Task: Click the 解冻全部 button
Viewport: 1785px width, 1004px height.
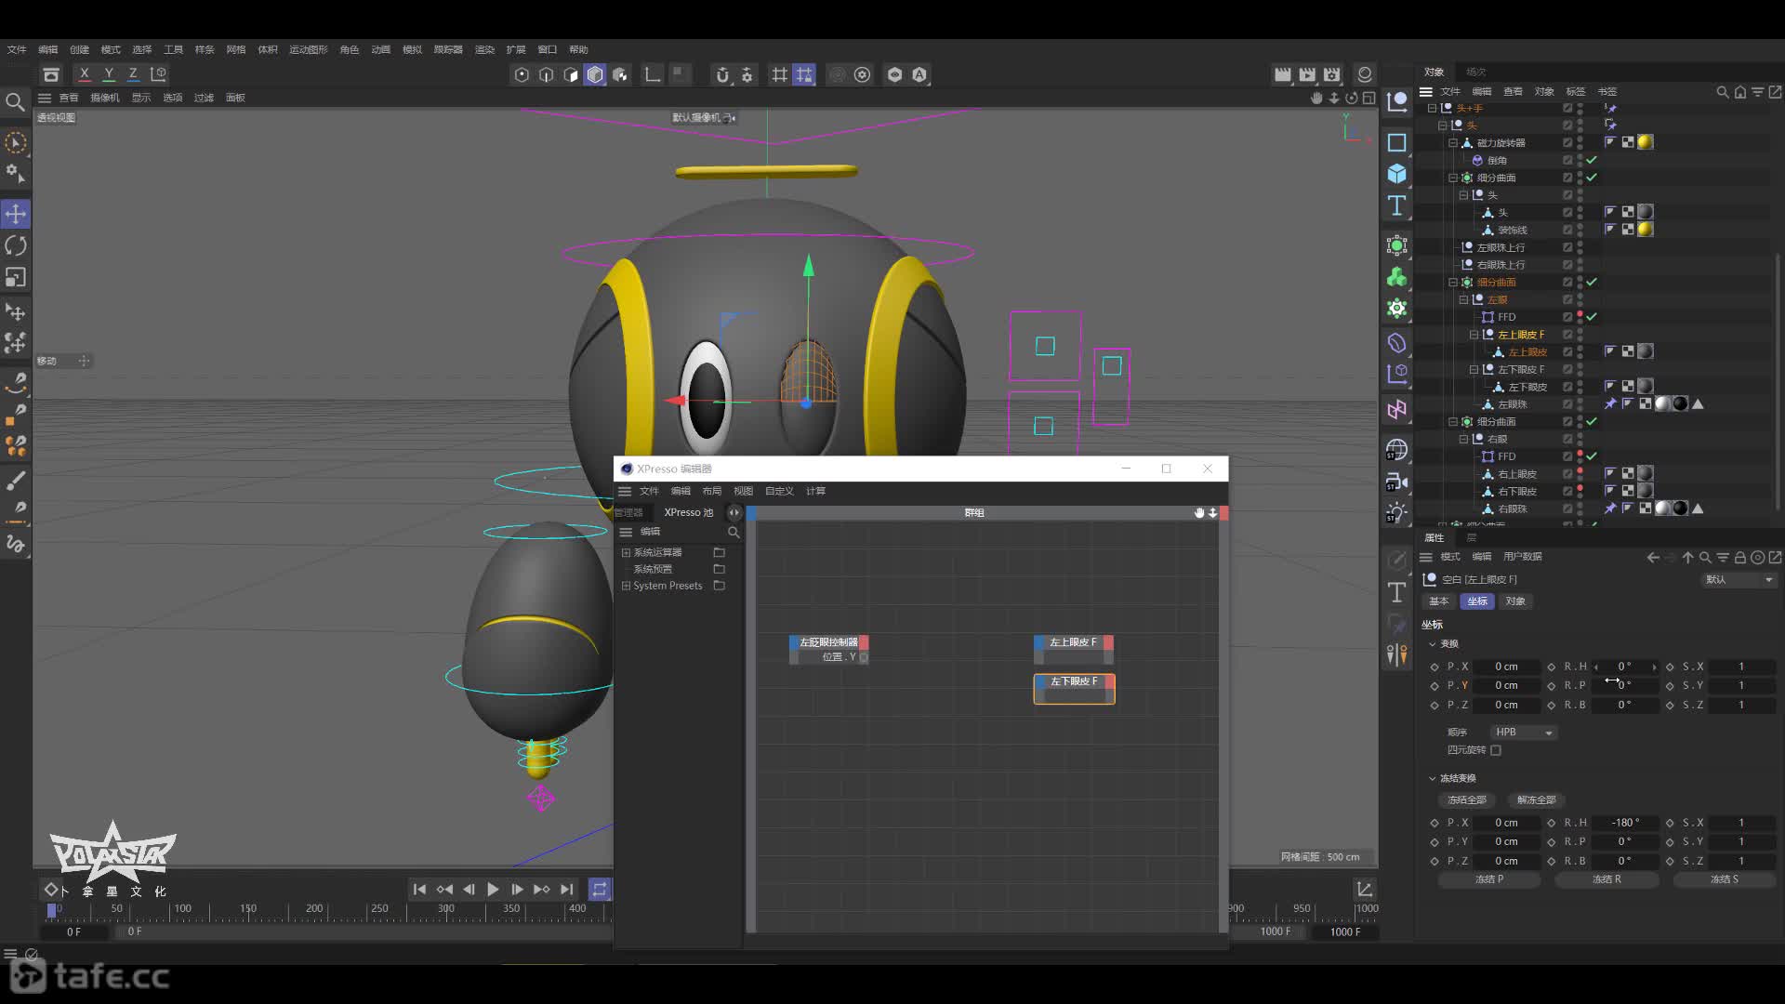Action: click(1536, 799)
